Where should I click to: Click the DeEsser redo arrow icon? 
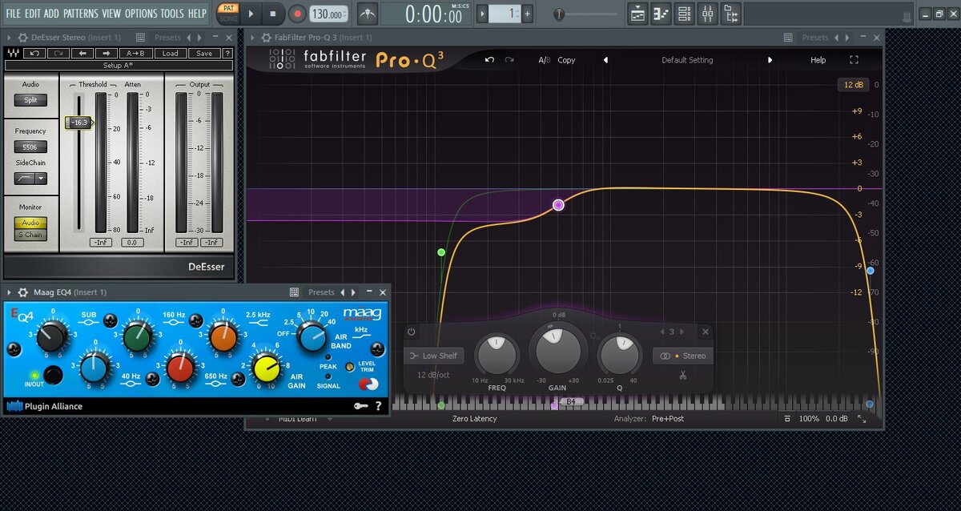58,53
